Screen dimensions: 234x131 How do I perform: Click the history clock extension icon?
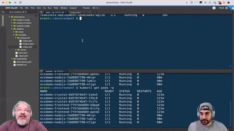192,3
